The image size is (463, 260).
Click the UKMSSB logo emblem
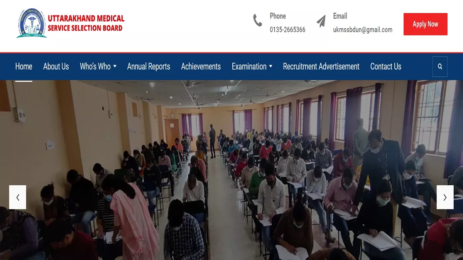(x=31, y=23)
